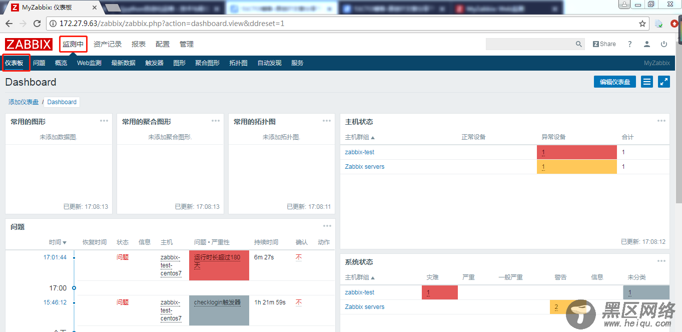The image size is (682, 332).
Task: Select the 最新数据 submenu tab
Action: coord(123,63)
